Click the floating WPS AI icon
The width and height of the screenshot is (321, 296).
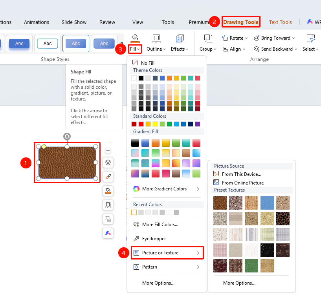click(108, 233)
